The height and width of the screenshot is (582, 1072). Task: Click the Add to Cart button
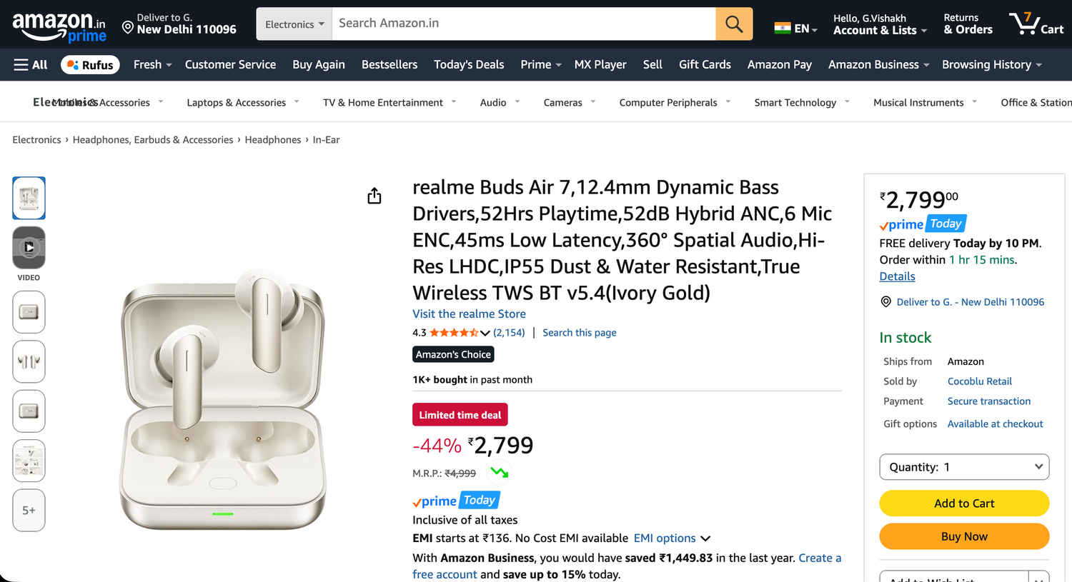(964, 503)
